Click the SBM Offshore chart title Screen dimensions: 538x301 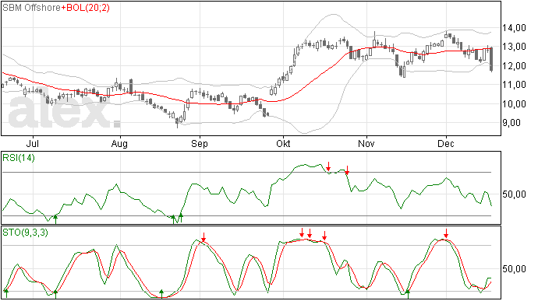[x=31, y=8]
